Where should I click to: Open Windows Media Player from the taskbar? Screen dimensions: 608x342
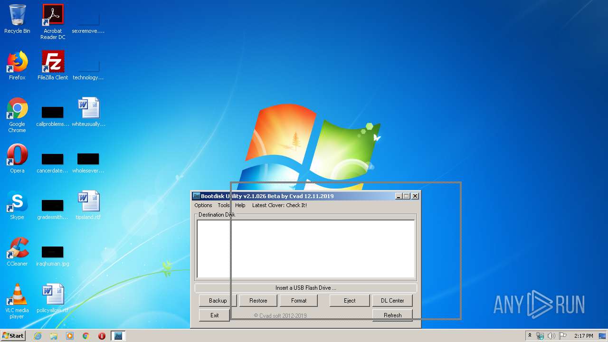pyautogui.click(x=70, y=336)
